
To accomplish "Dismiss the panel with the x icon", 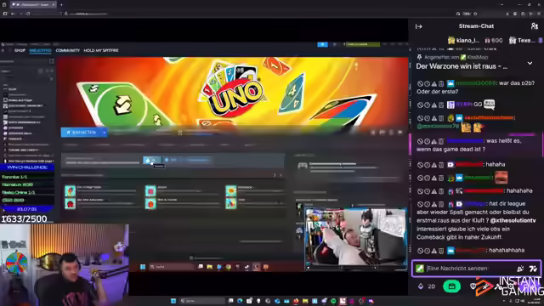I will (x=280, y=175).
